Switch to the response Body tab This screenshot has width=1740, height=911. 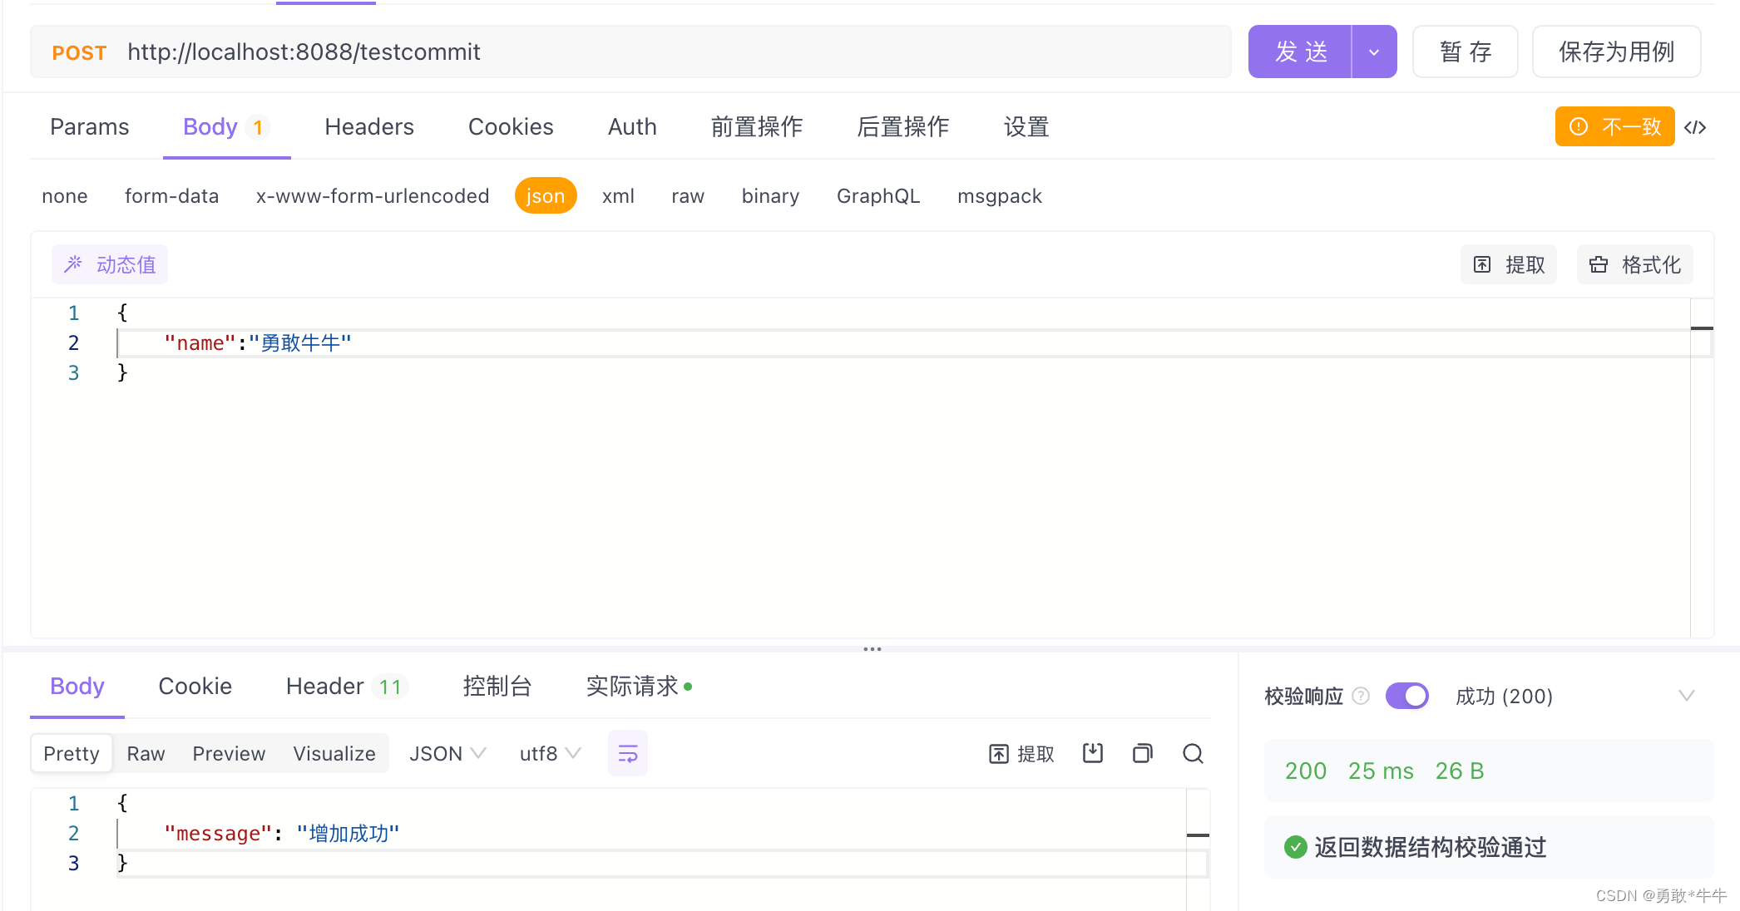point(77,687)
